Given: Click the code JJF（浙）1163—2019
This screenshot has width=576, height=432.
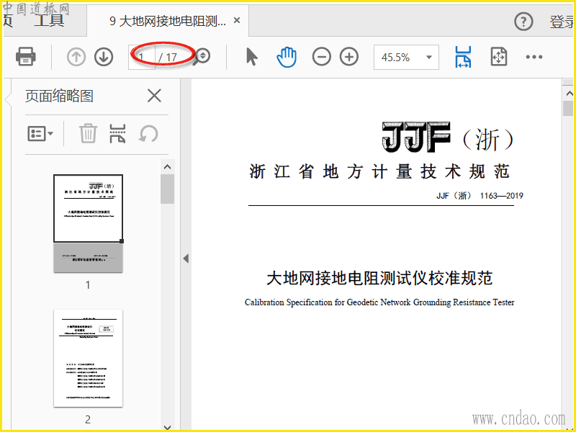Looking at the screenshot, I should click(x=480, y=195).
